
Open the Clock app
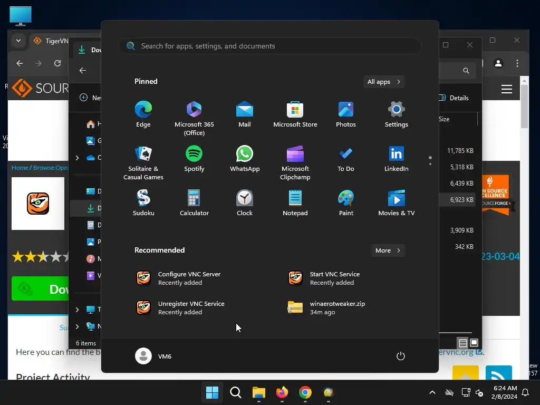coord(245,203)
